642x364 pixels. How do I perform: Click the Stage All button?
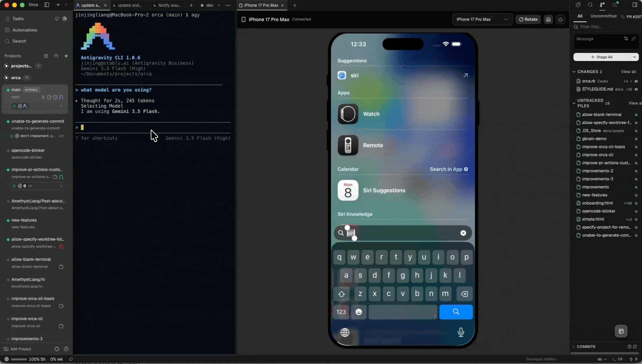602,57
